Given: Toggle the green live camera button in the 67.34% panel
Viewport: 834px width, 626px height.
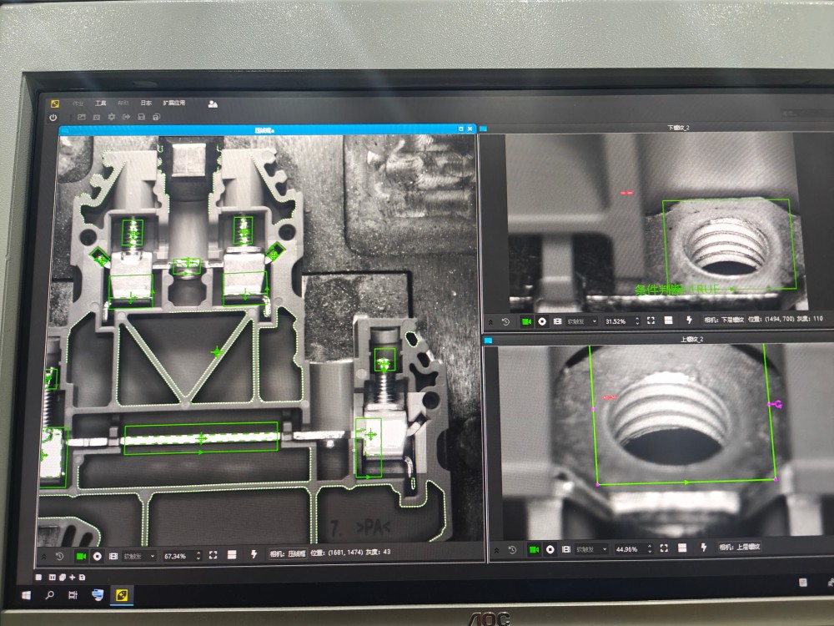Looking at the screenshot, I should 81,556.
